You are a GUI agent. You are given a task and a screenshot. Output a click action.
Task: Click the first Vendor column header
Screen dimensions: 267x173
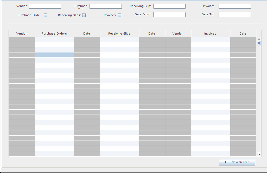point(22,34)
